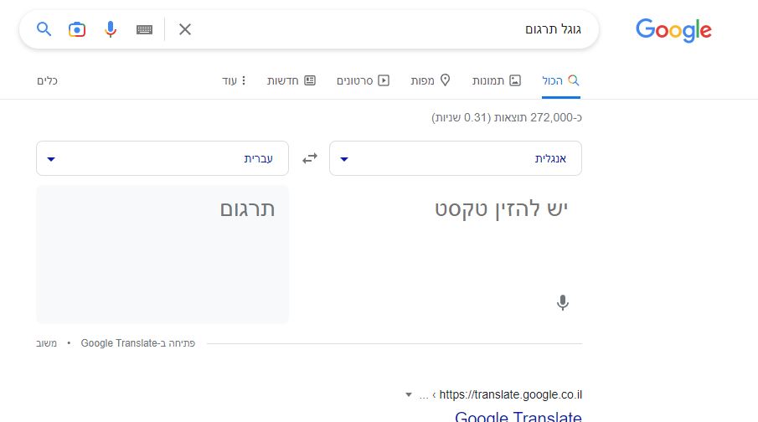The height and width of the screenshot is (422, 758).
Task: Open the כלים tools button
Action: 47,80
